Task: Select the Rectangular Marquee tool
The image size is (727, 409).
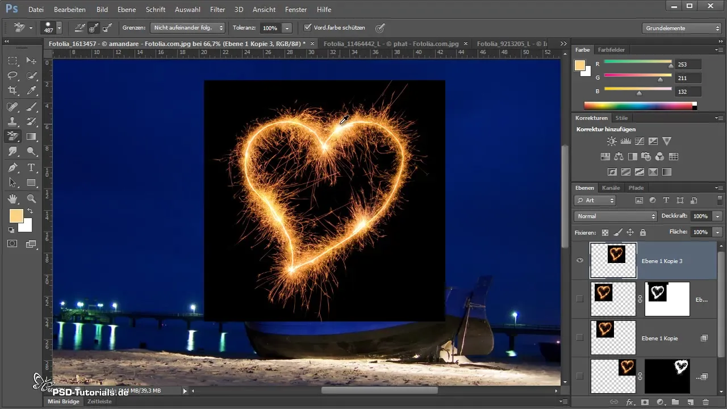Action: (x=12, y=61)
